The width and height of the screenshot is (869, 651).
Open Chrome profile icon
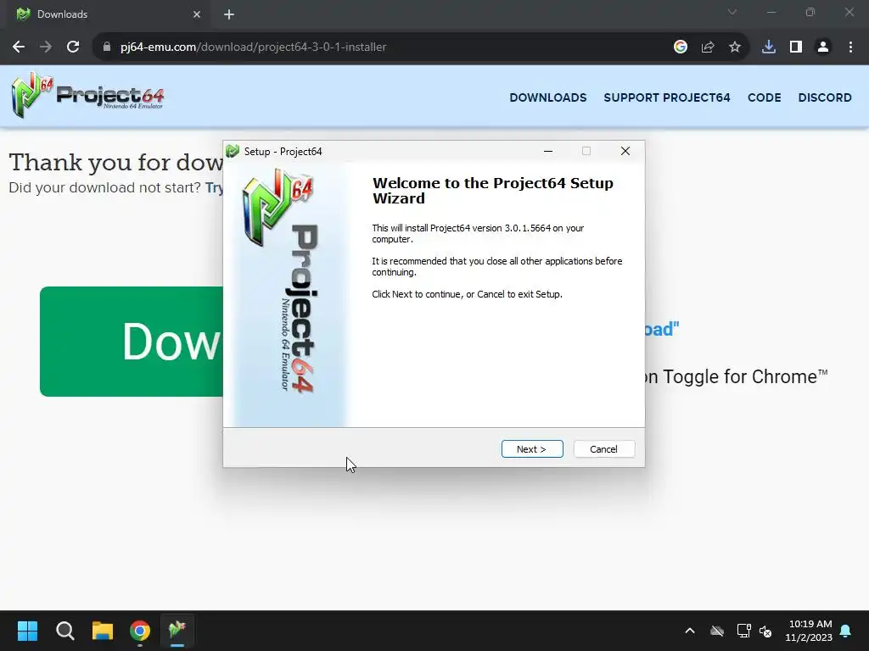coord(823,47)
